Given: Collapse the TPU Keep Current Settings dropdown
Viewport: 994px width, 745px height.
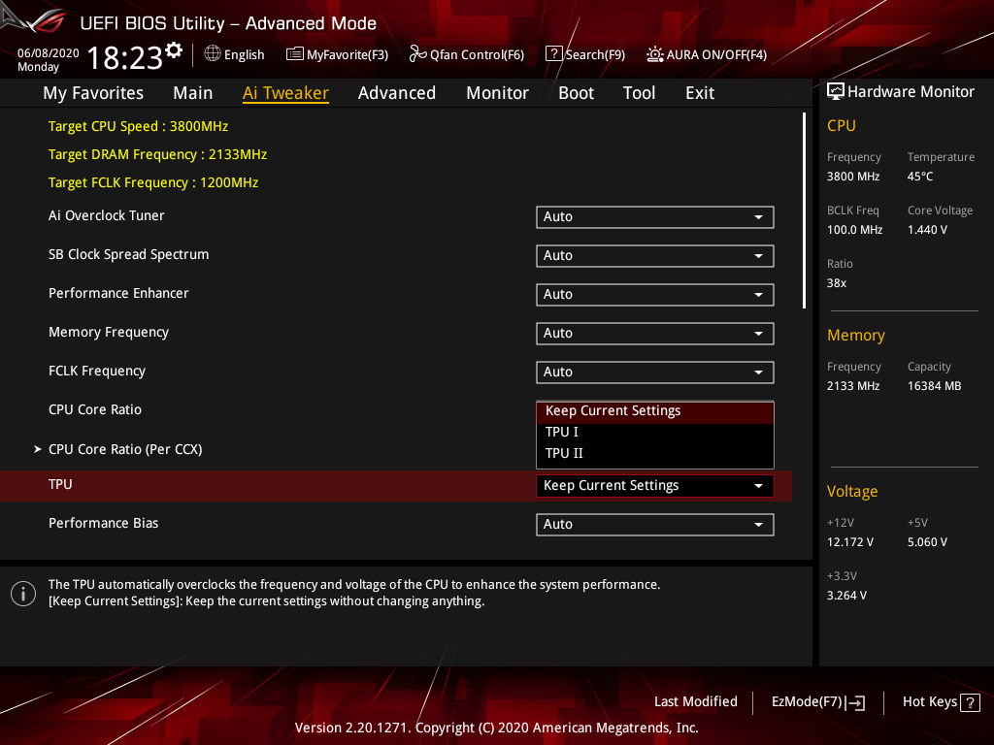Looking at the screenshot, I should click(x=655, y=486).
